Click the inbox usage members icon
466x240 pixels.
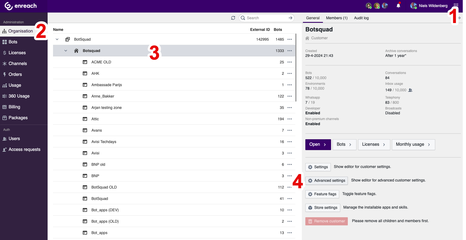(410, 90)
